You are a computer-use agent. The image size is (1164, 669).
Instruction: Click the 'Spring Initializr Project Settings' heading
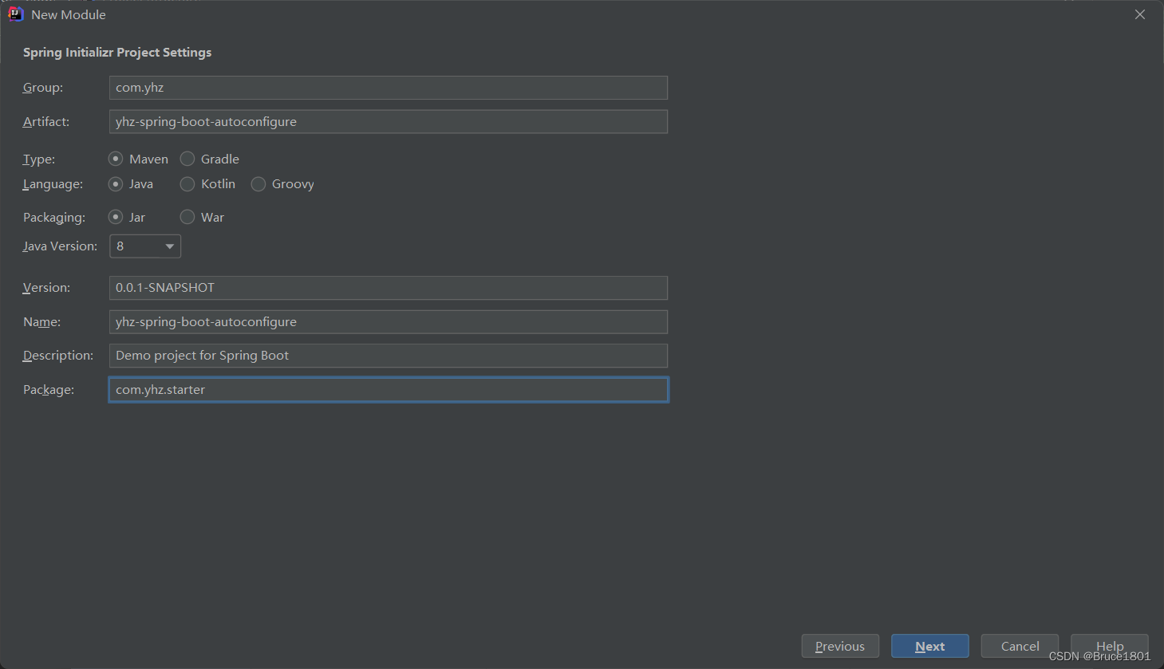pos(117,53)
